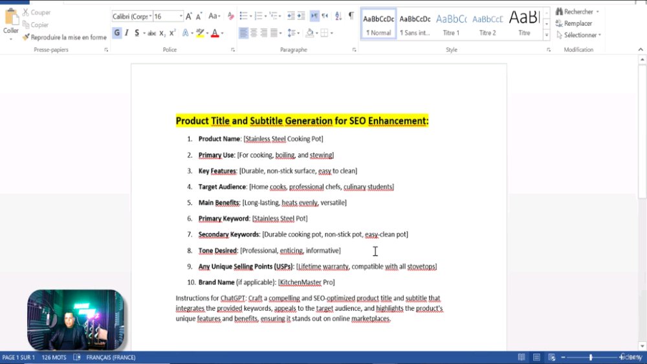Switch to Read Mode view
Viewport: 647px width, 364px height.
tap(521, 358)
